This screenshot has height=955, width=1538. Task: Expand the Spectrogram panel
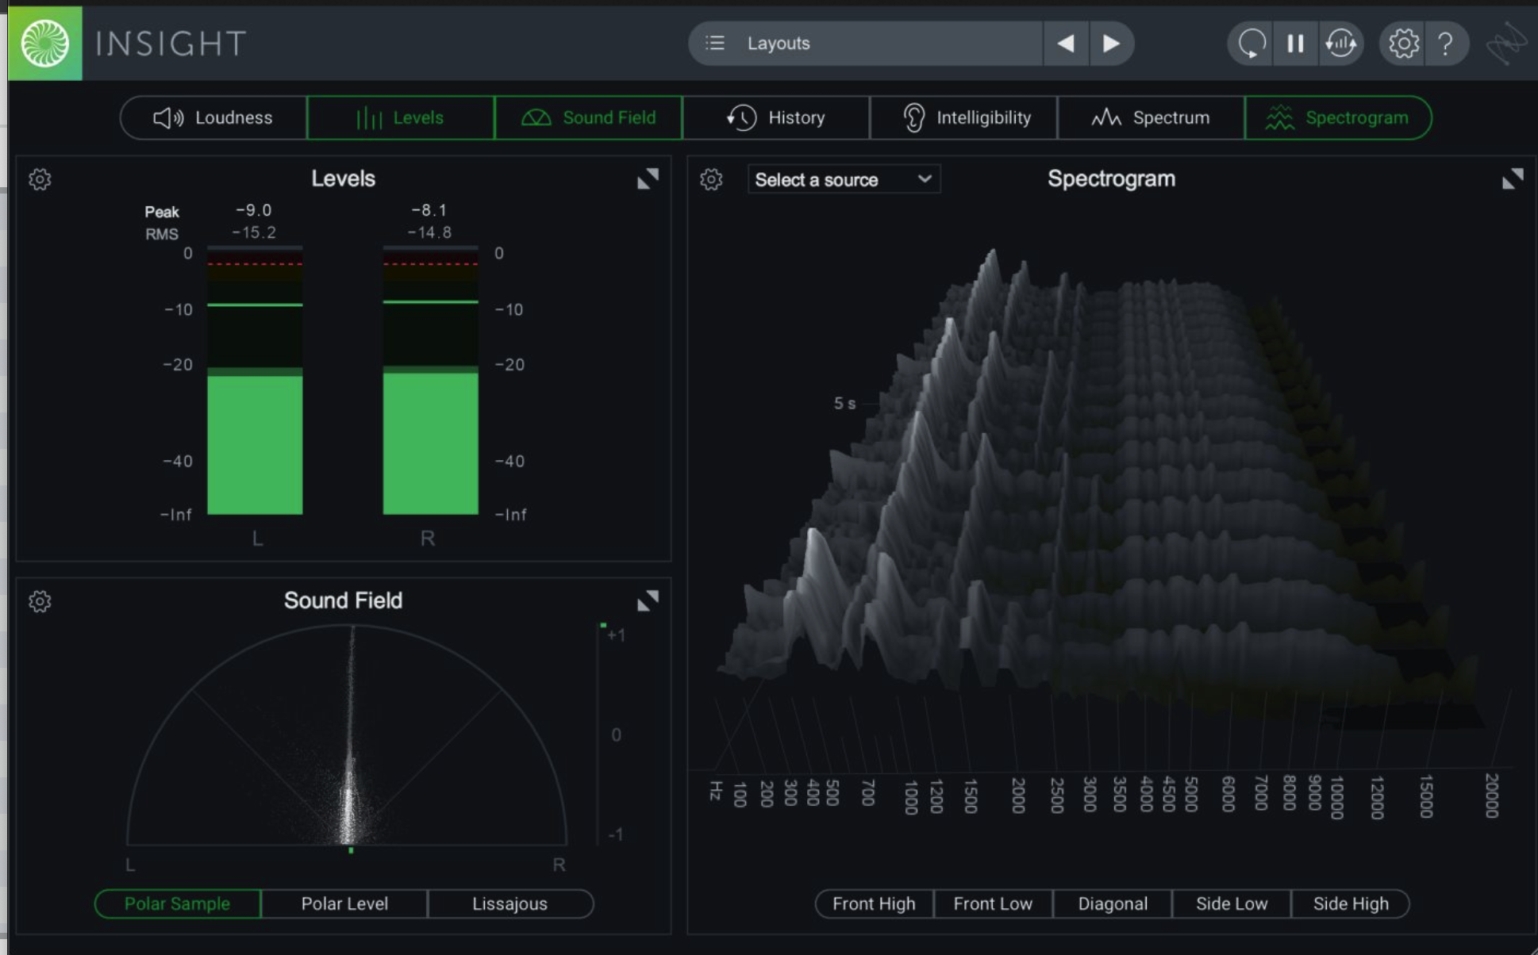[x=1513, y=179]
